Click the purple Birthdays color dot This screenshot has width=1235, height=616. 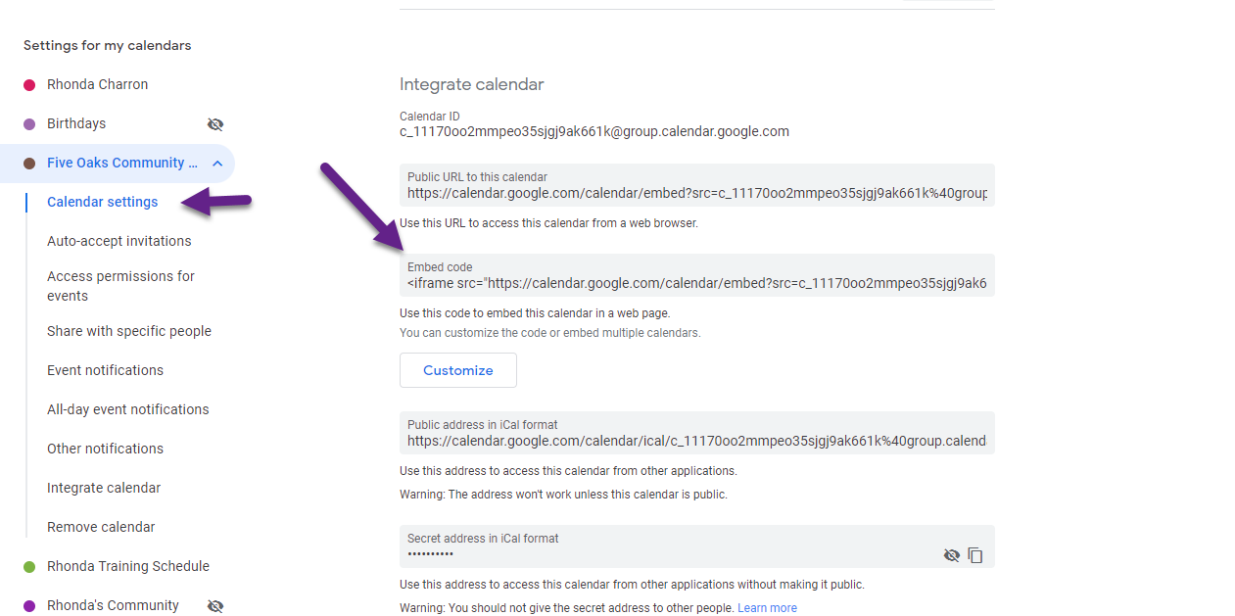point(29,124)
